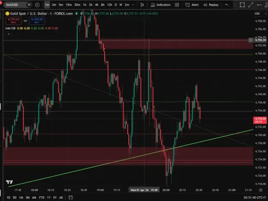Set the date range to YTD
The width and height of the screenshot is (268, 201).
tap(41, 198)
